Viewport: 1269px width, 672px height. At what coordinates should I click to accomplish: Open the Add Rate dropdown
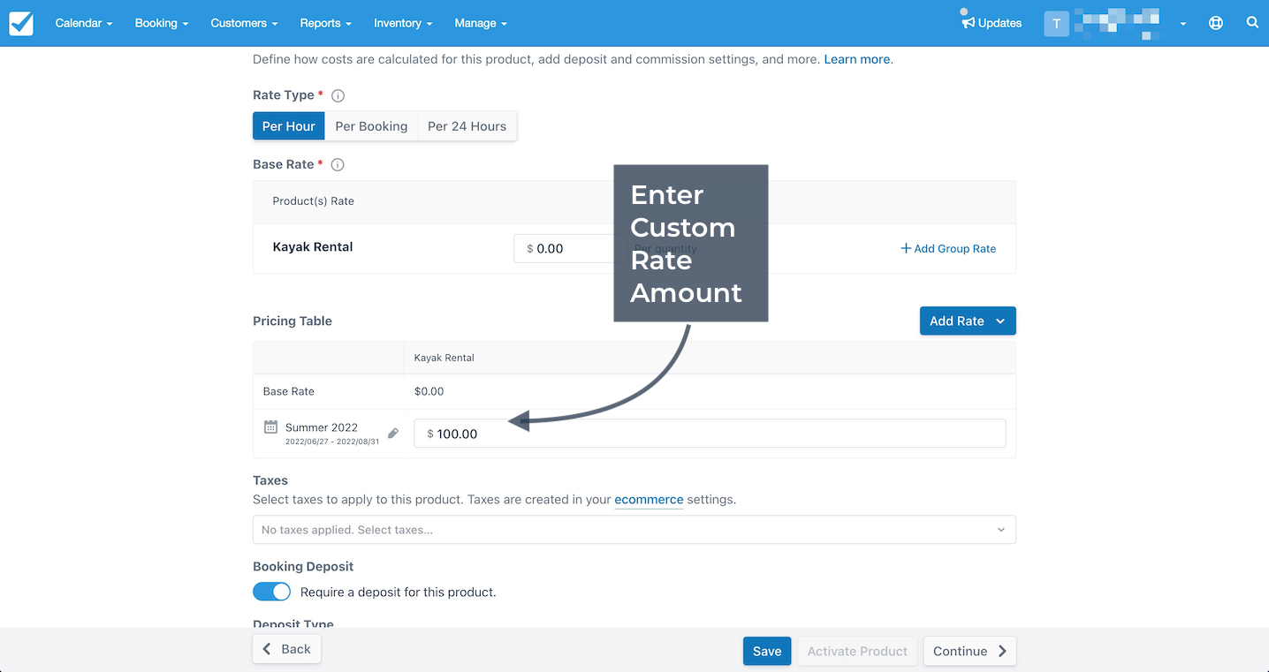968,321
